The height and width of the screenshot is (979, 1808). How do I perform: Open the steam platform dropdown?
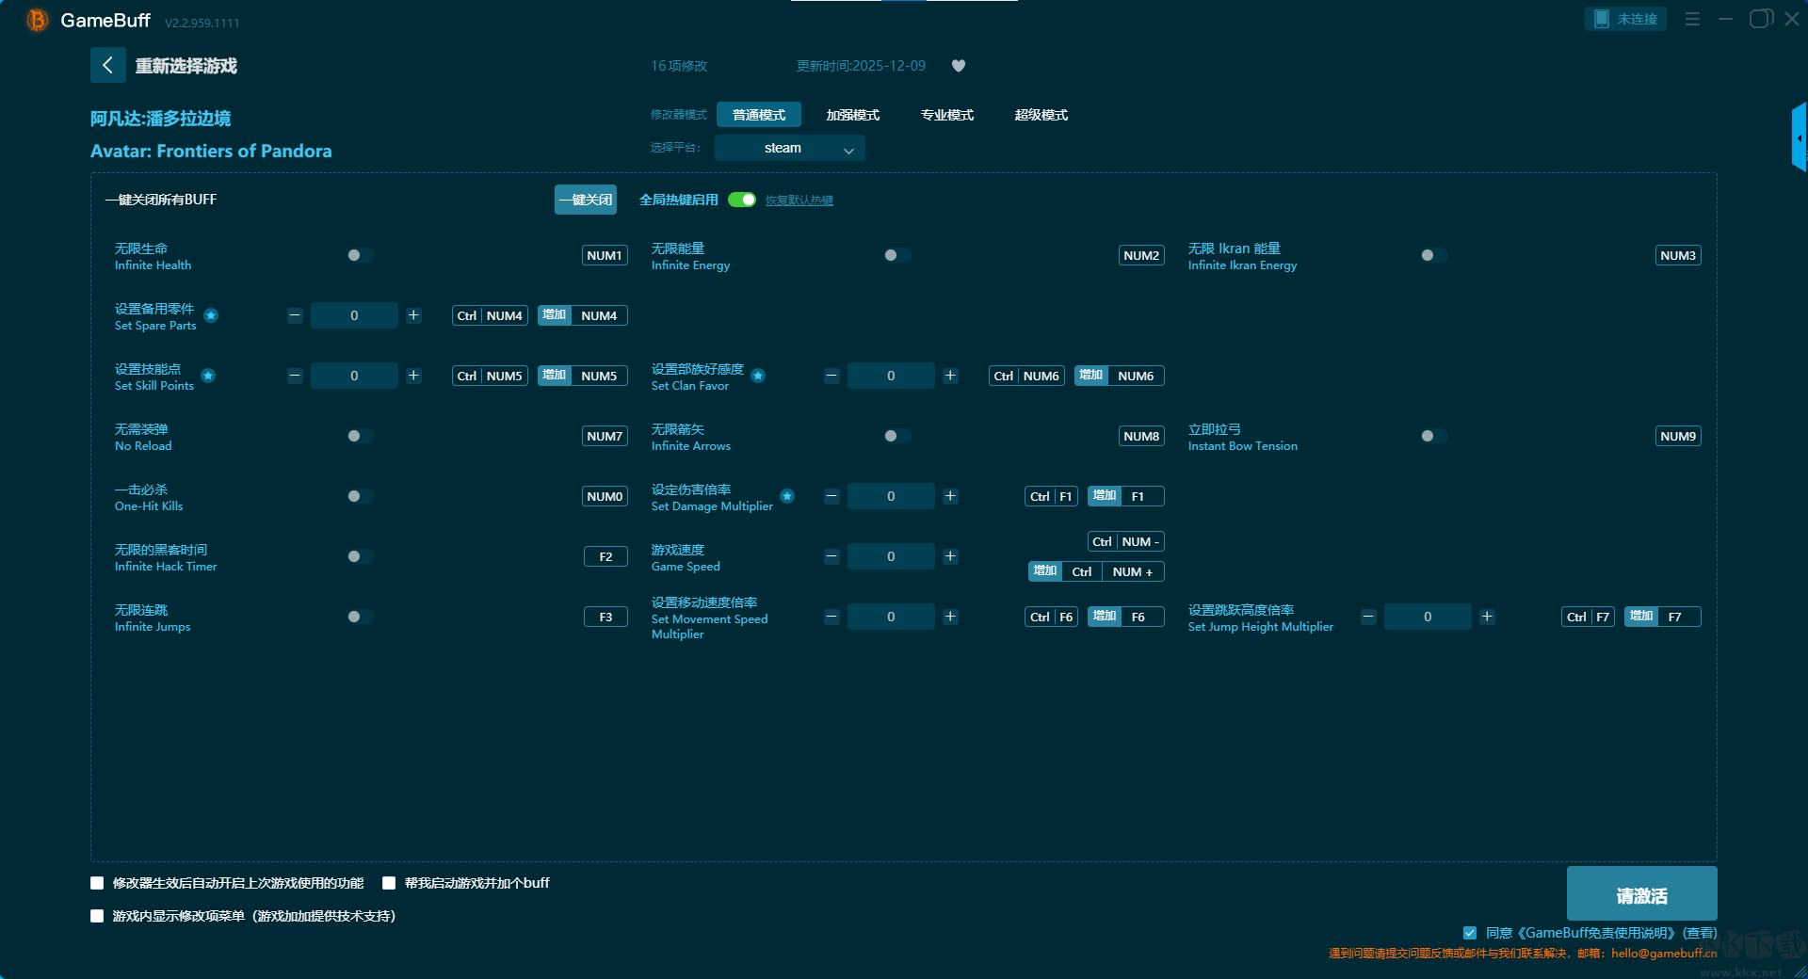coord(789,148)
